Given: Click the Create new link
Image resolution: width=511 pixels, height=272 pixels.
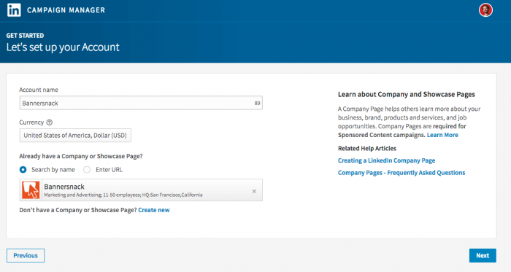Looking at the screenshot, I should [154, 210].
